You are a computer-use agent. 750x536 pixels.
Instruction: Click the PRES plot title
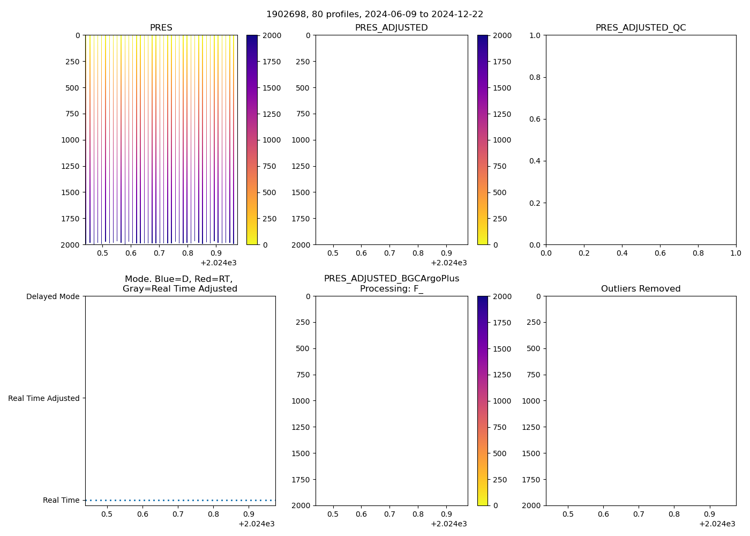coord(161,28)
